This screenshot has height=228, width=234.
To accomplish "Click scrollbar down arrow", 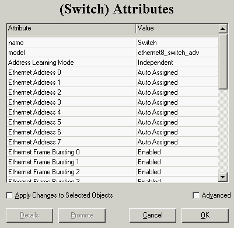I will click(223, 177).
